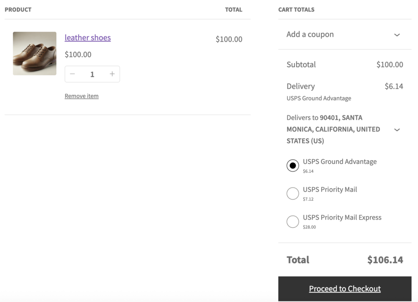Click the leather shoes product thumbnail
Viewport: 418px width, 302px height.
point(35,53)
